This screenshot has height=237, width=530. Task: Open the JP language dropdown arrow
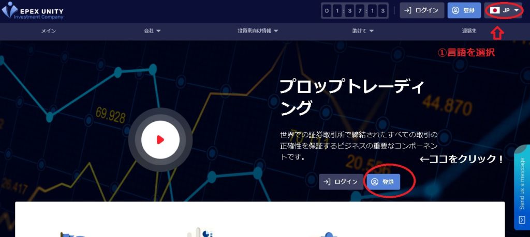tap(516, 10)
